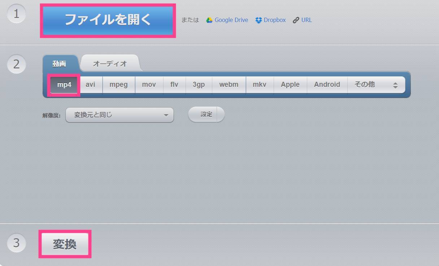This screenshot has width=439, height=266.
Task: Click the ファイルを開く button
Action: tap(108, 20)
